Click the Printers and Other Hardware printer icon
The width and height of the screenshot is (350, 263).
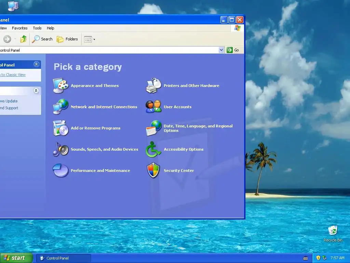tap(153, 86)
